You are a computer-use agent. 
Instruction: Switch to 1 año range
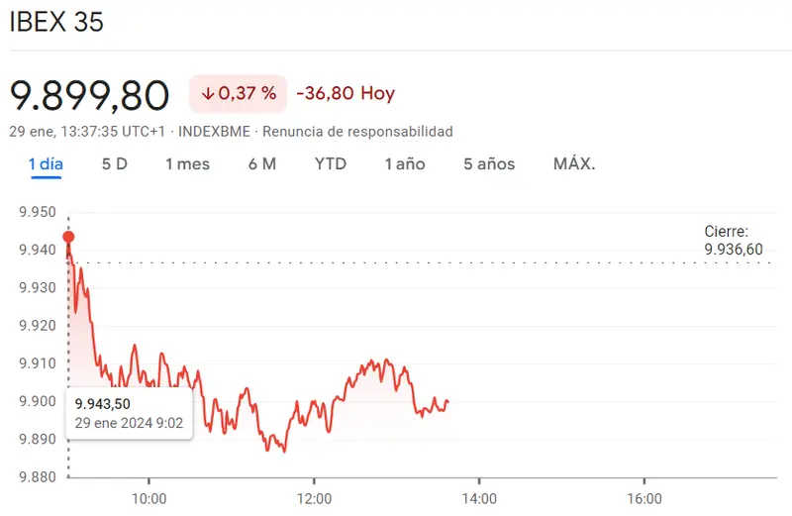tap(405, 163)
